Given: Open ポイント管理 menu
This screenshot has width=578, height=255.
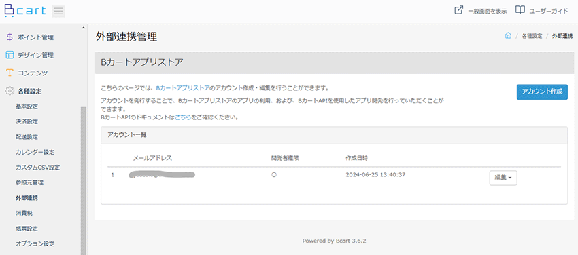Looking at the screenshot, I should point(36,37).
